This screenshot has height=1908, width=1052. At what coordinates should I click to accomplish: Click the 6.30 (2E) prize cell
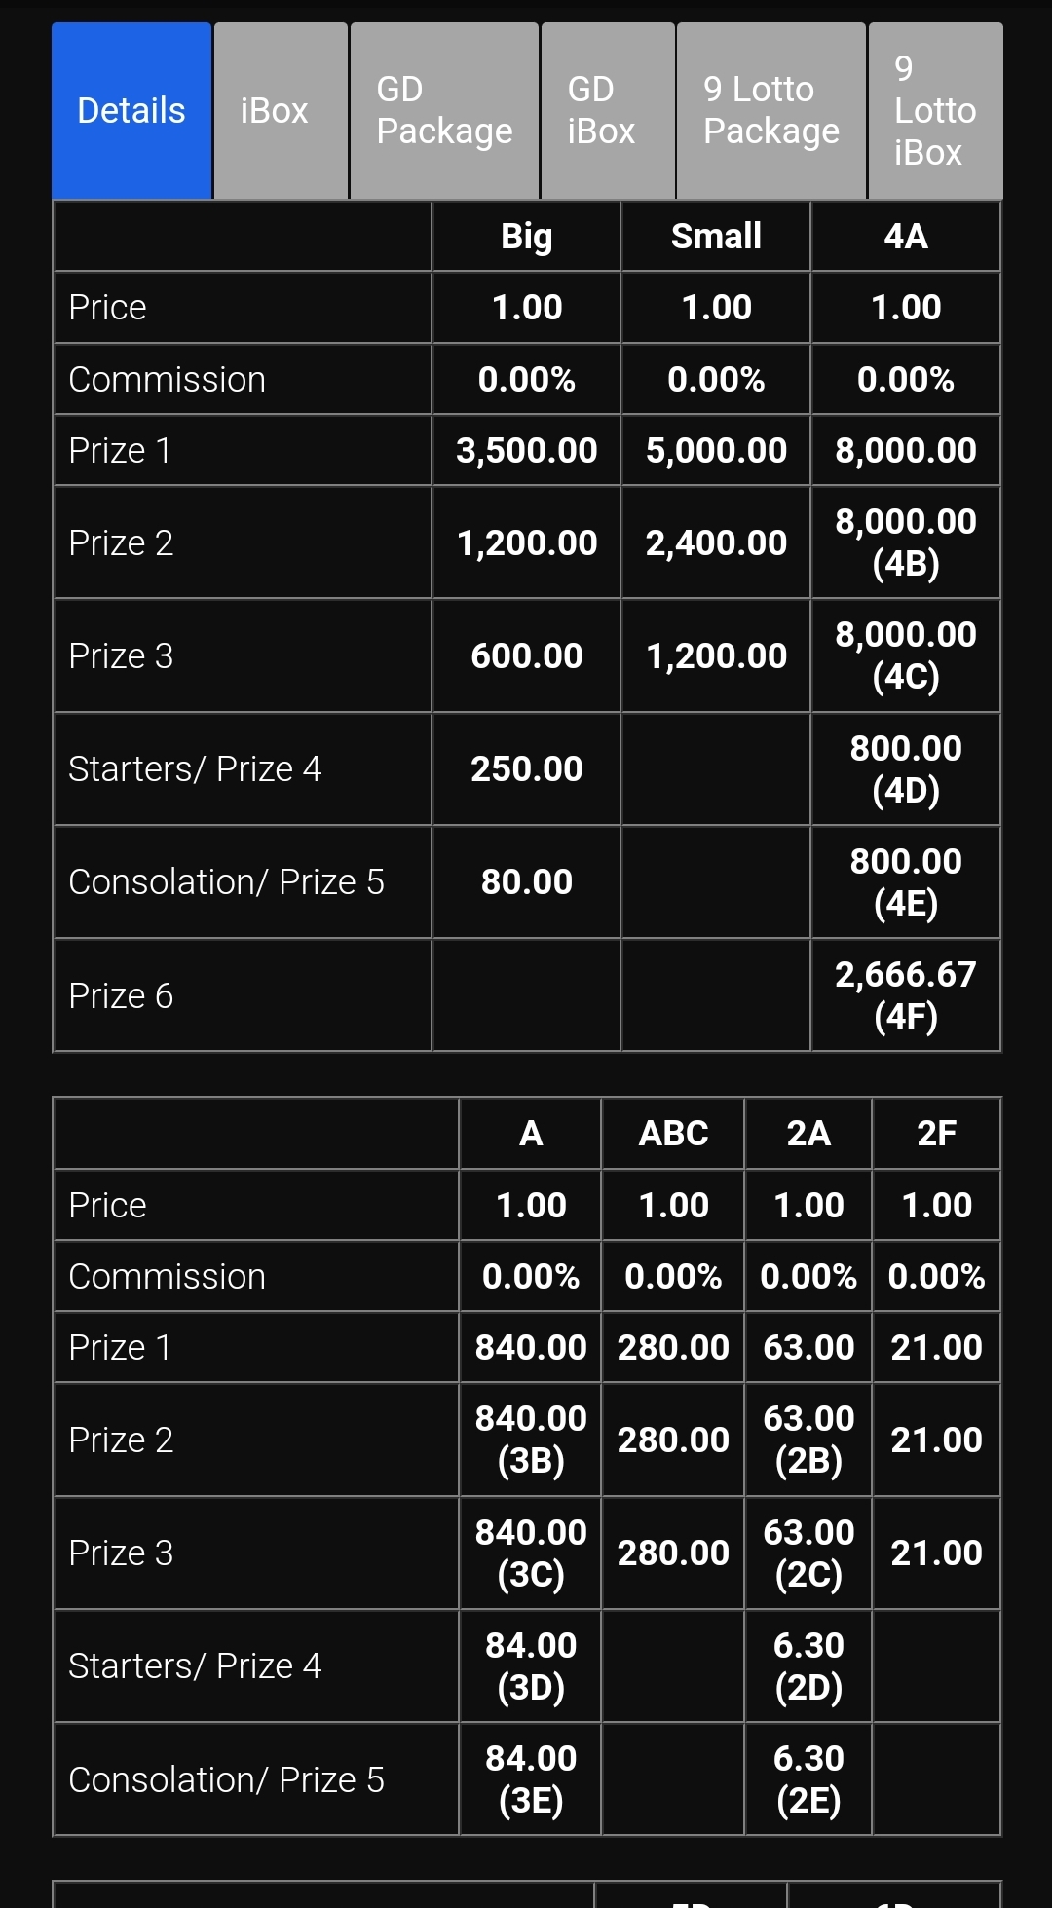click(808, 1779)
